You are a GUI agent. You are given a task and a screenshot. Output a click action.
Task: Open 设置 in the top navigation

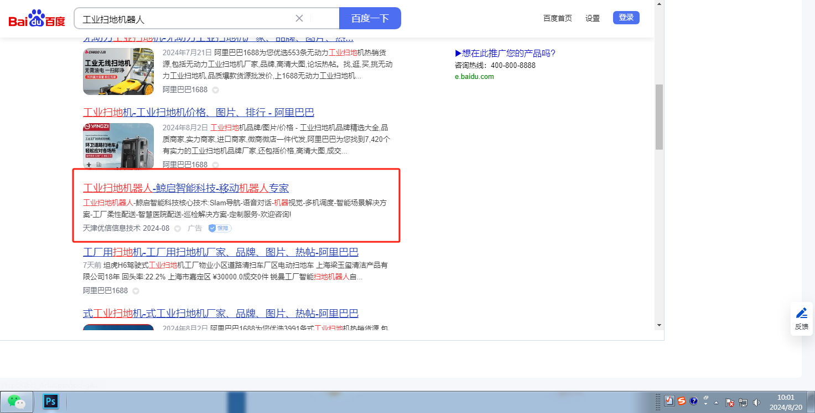pyautogui.click(x=593, y=18)
